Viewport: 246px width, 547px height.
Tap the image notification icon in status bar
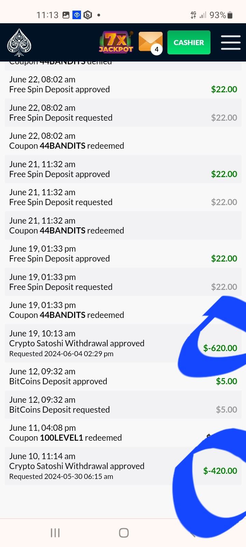[66, 15]
